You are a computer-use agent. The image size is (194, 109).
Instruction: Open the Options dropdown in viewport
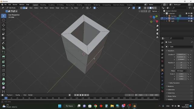tap(155, 11)
